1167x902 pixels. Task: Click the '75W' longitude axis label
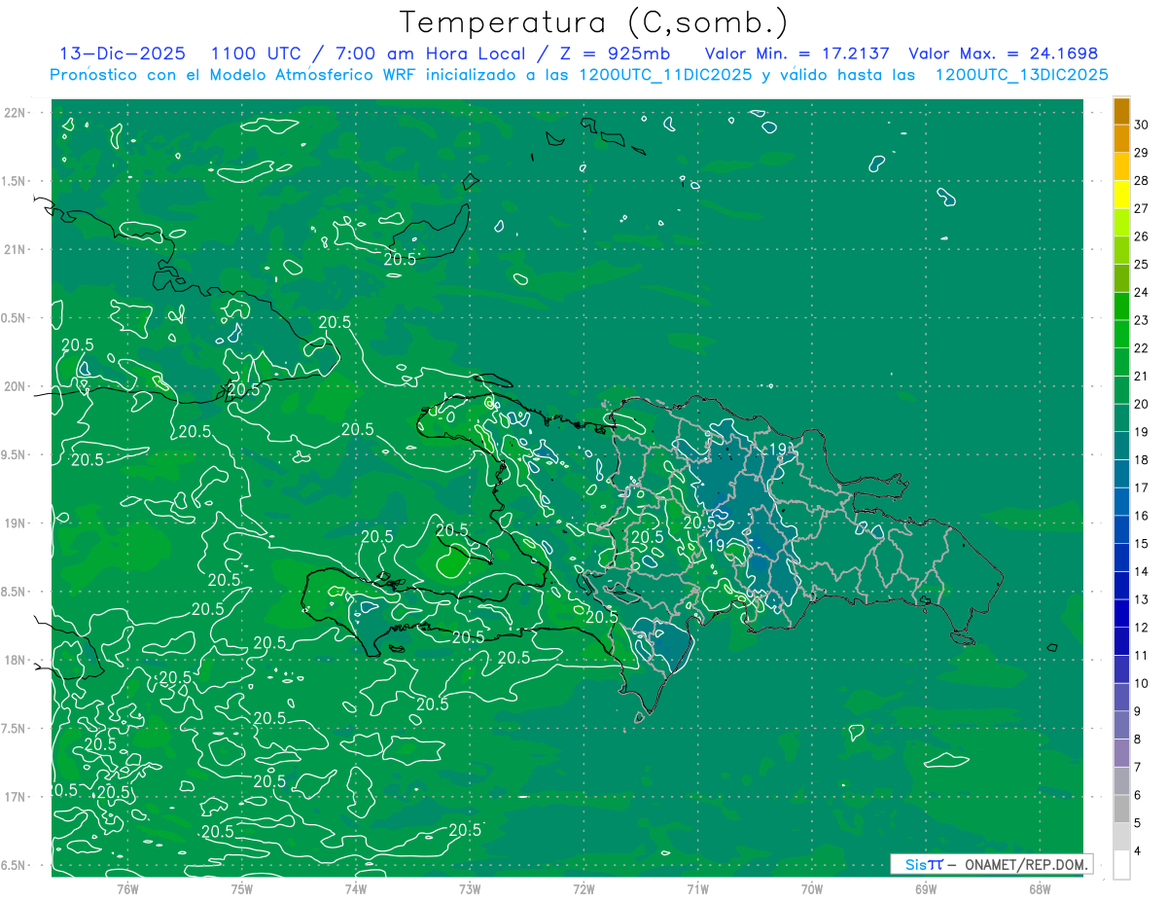[241, 887]
